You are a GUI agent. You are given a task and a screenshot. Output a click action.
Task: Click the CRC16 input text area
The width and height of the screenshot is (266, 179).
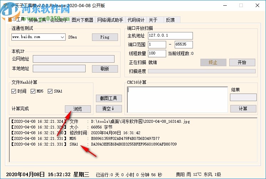click(x=177, y=100)
